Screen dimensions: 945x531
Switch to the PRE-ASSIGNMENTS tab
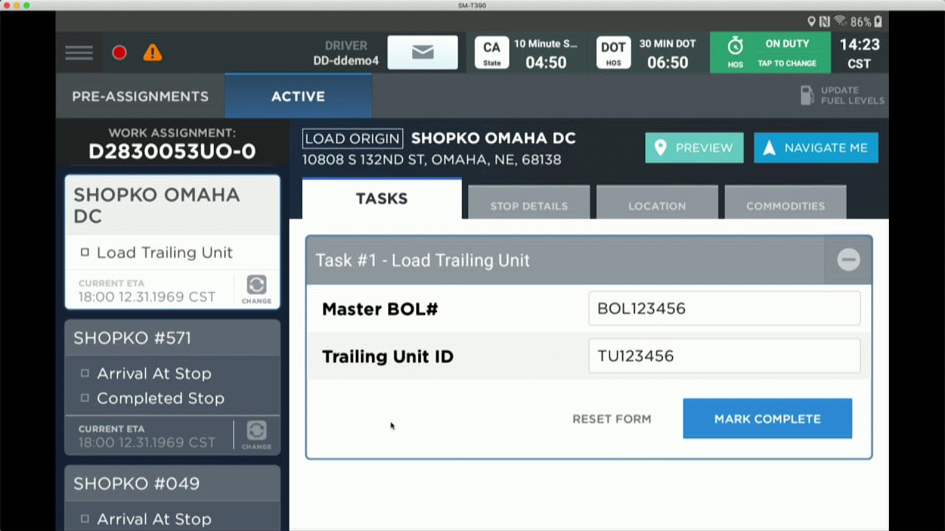pos(140,97)
